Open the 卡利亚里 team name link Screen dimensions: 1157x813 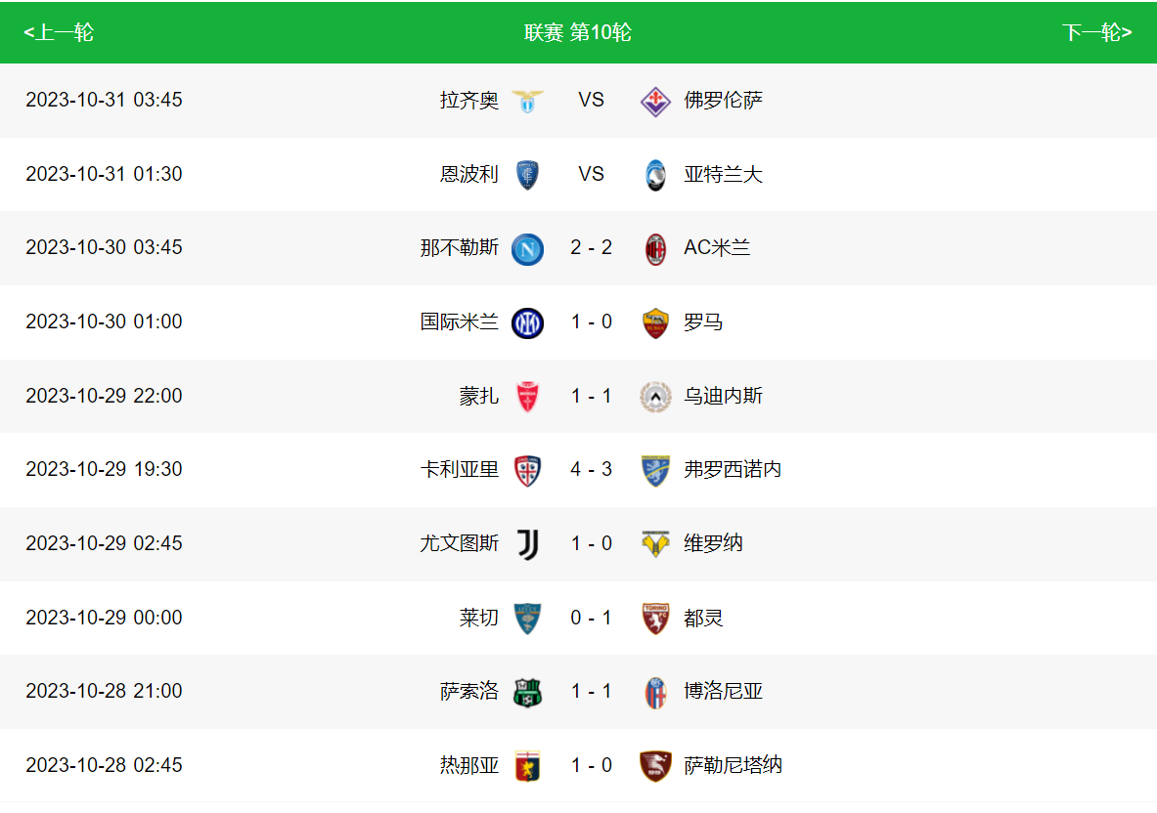click(x=460, y=470)
